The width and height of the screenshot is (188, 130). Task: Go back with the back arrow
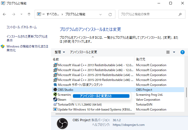pyautogui.click(x=4, y=14)
